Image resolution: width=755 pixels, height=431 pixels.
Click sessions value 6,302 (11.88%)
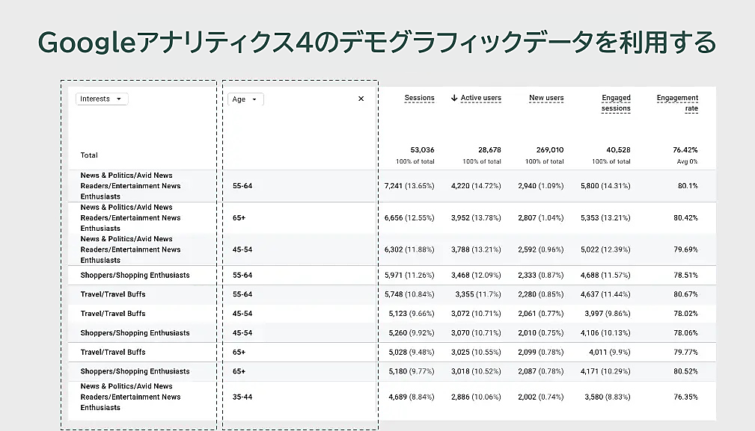(x=409, y=249)
